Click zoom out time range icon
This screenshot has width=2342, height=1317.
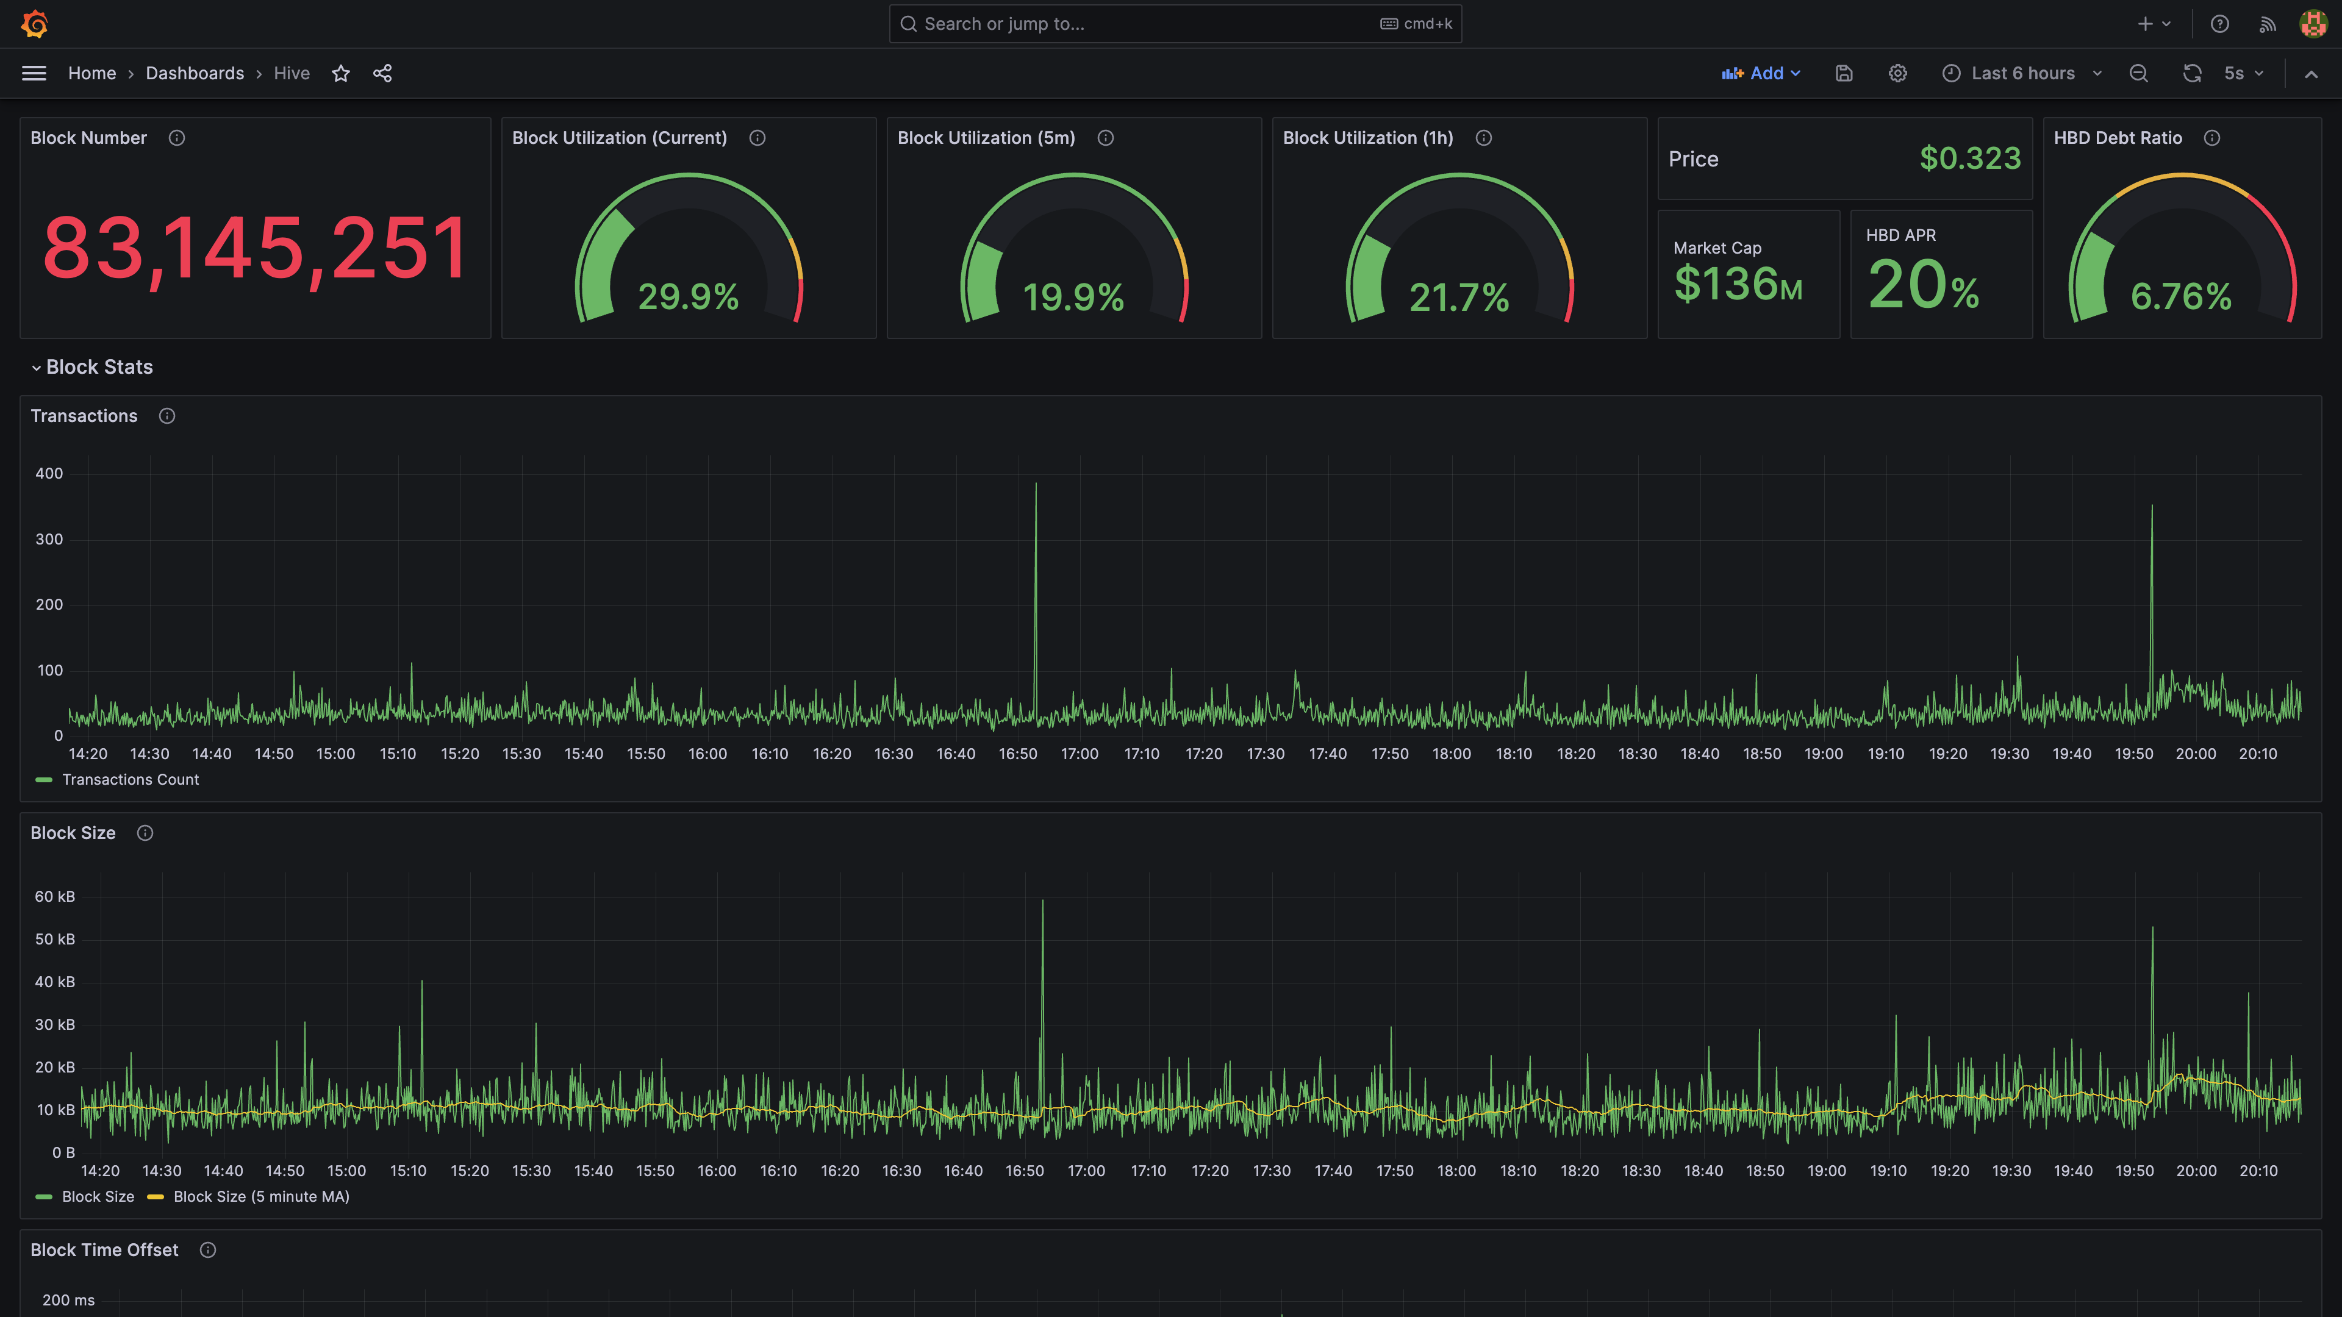coord(2138,74)
